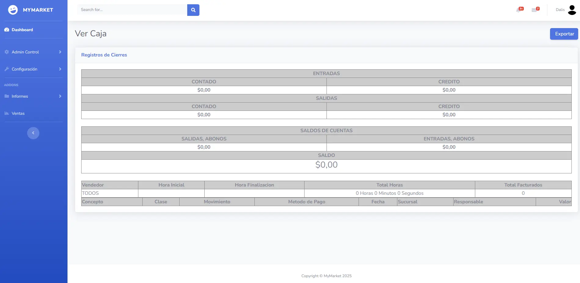
Task: Click the Admin Control gear icon
Action: pos(7,52)
